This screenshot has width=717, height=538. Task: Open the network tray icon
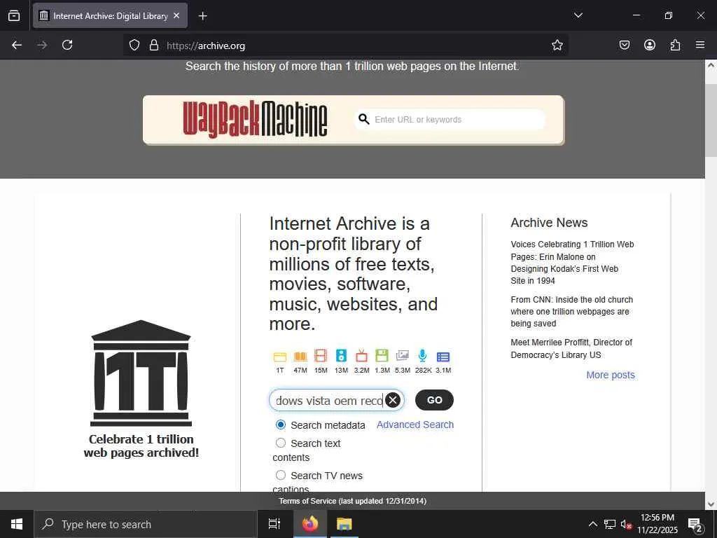pyautogui.click(x=610, y=524)
